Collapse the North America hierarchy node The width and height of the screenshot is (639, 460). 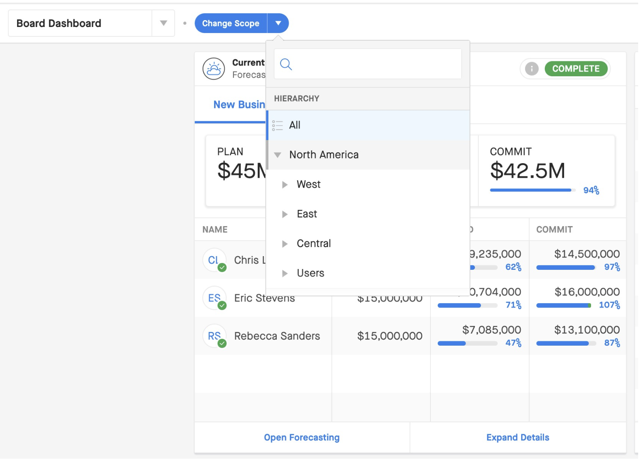pos(278,155)
